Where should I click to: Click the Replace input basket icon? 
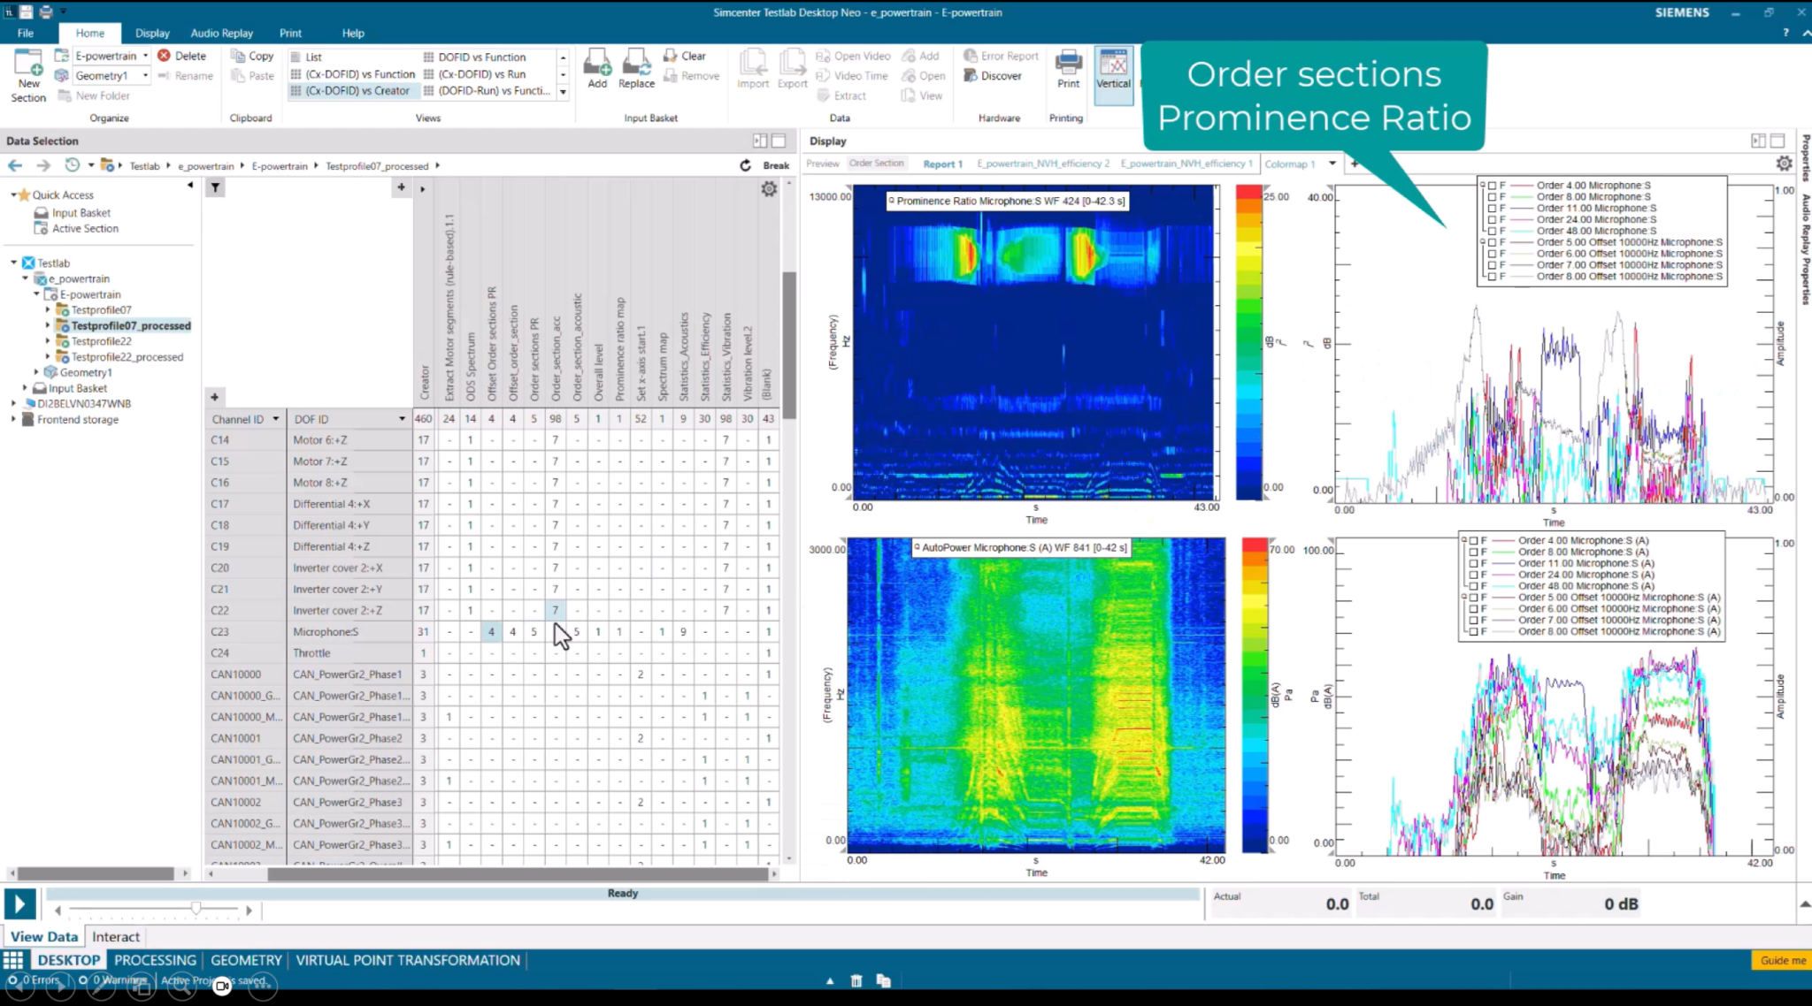coord(636,64)
